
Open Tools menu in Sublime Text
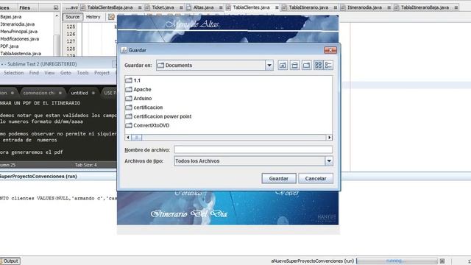[82, 73]
